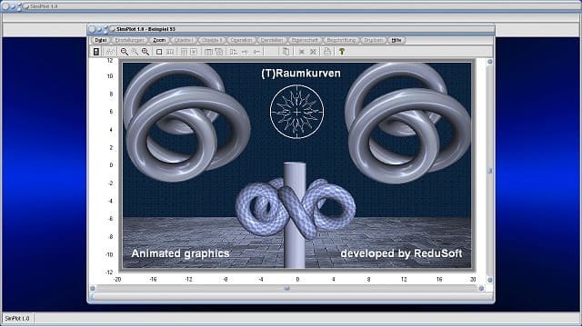Screen dimensions: 582x327
Task: Open the Darstellen menu
Action: coord(272,40)
